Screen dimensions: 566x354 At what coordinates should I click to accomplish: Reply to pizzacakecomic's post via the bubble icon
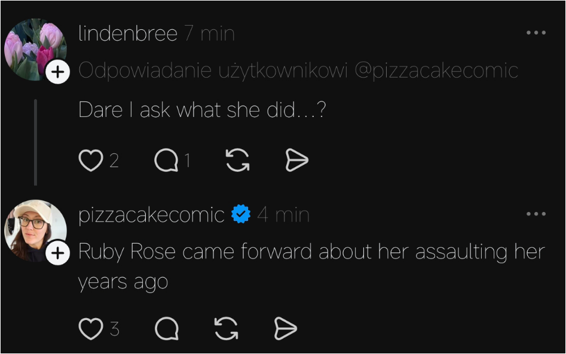coord(167,329)
